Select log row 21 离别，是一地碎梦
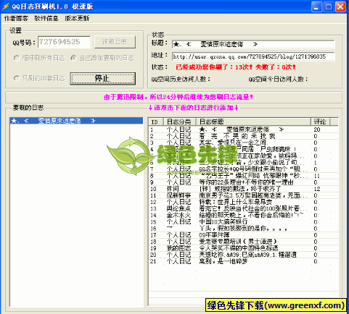The width and height of the screenshot is (349, 314). pos(243,261)
